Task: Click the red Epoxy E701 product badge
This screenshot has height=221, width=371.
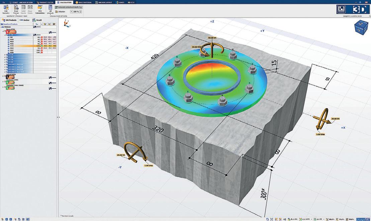Action: [11, 32]
